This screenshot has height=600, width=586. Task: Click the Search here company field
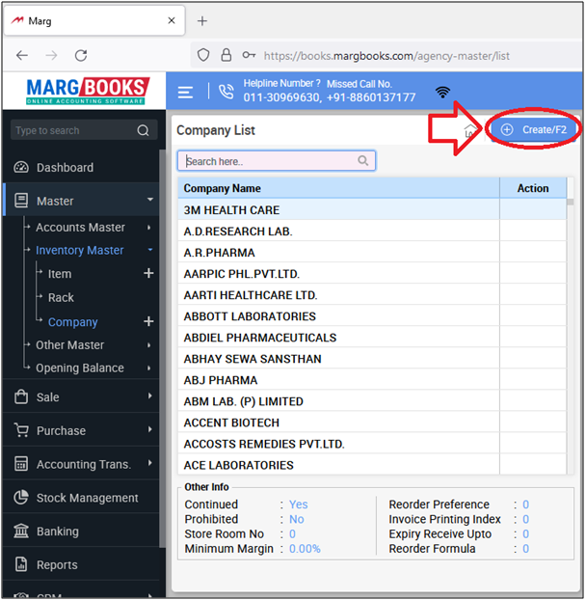pos(277,161)
